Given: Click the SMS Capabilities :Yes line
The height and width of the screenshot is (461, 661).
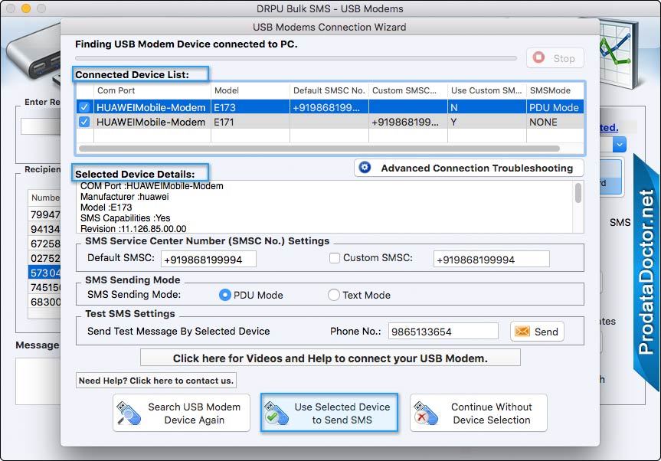Looking at the screenshot, I should tap(126, 217).
